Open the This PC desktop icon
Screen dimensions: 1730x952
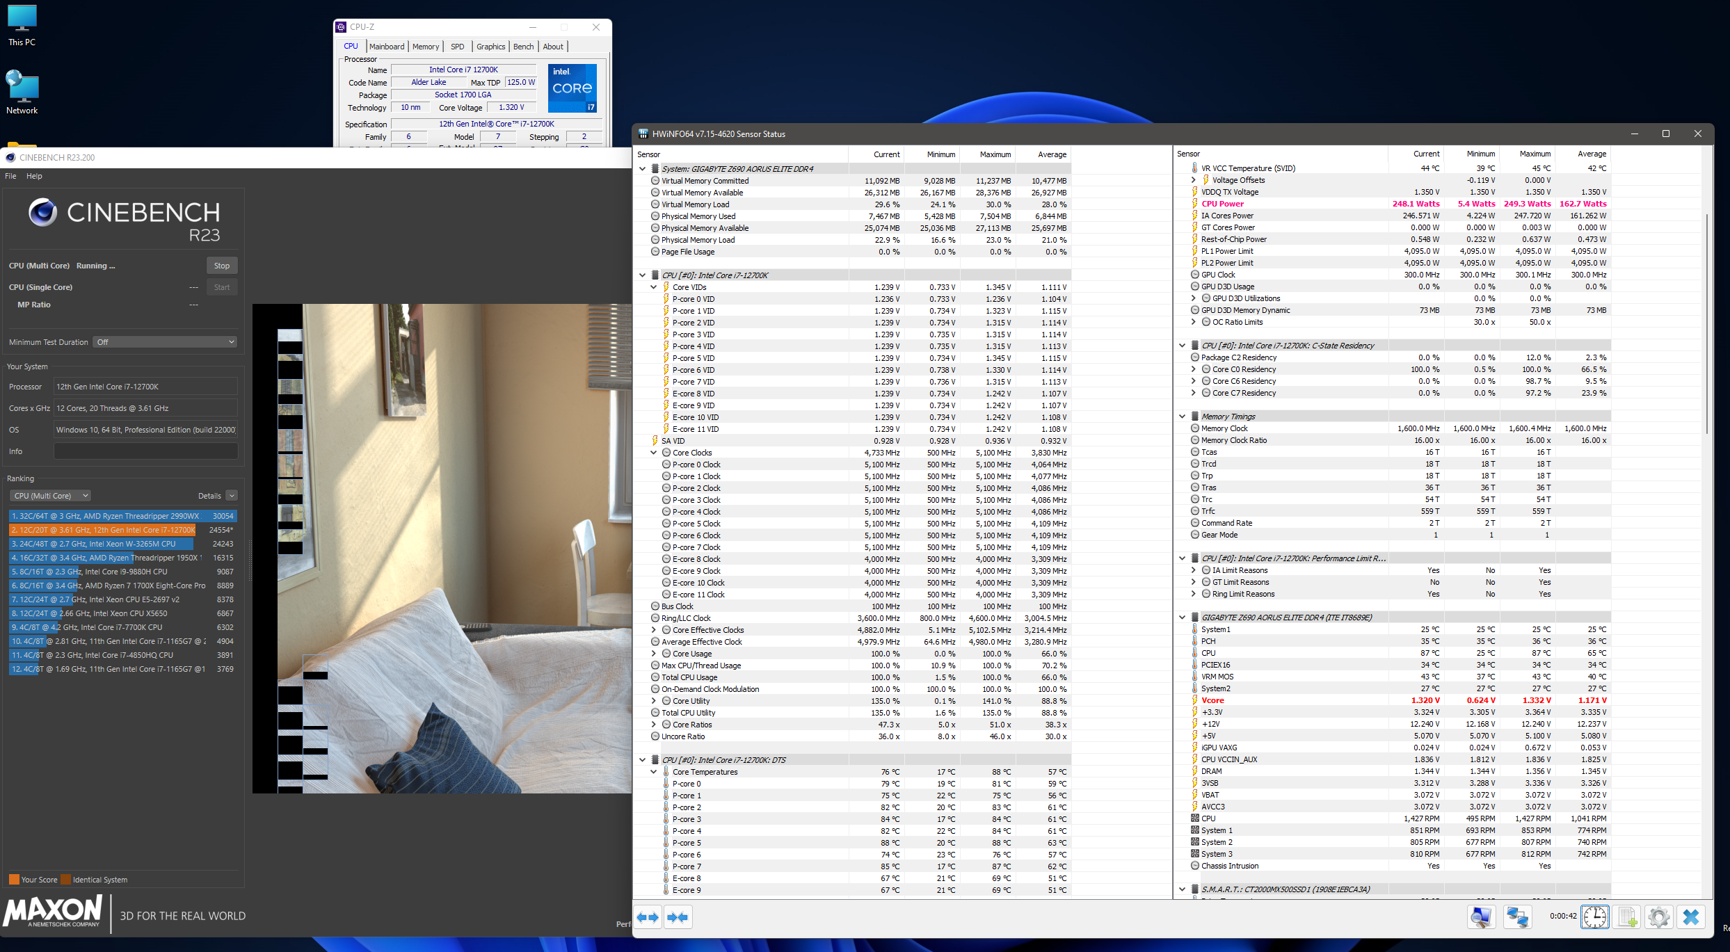click(x=22, y=26)
